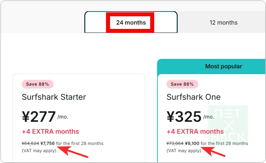Click Save 88% badge on Surfshark One

pyautogui.click(x=182, y=84)
